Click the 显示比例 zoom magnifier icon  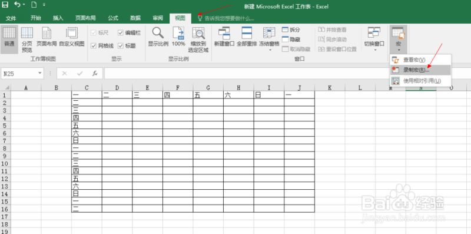158,33
